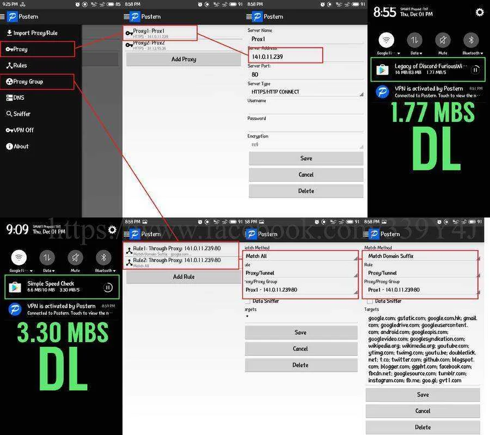
Task: Open the Proxy2: Prox2 list entry
Action: (183, 45)
